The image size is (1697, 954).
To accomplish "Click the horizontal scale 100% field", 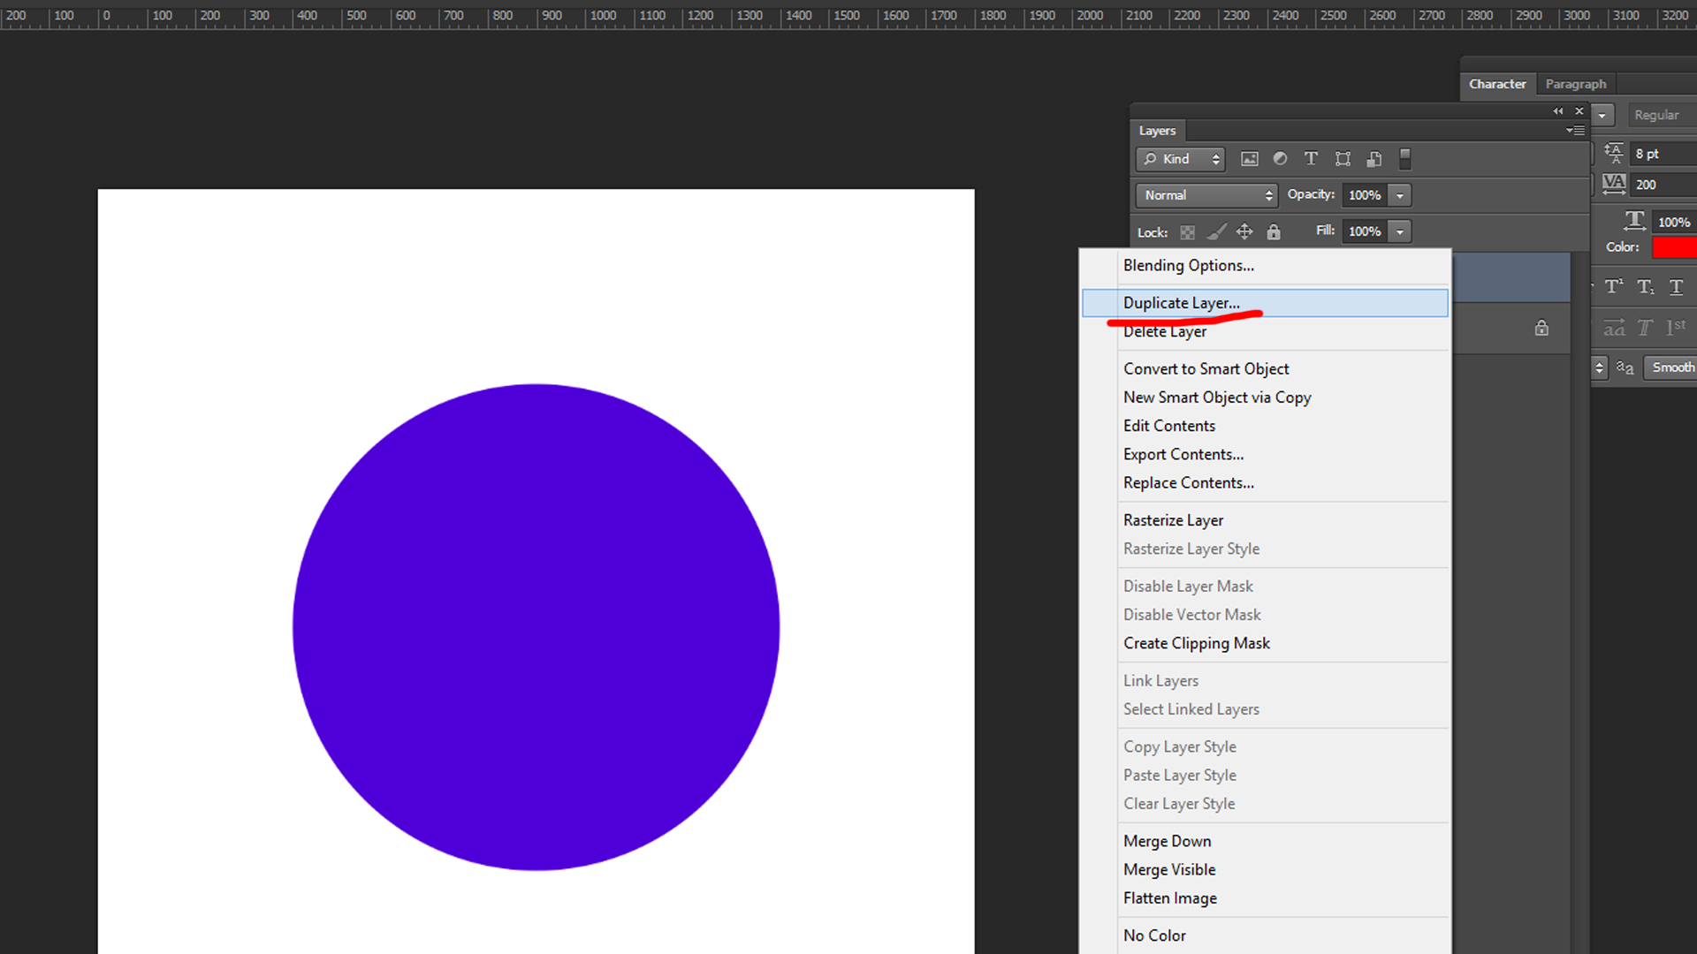I will pos(1674,223).
